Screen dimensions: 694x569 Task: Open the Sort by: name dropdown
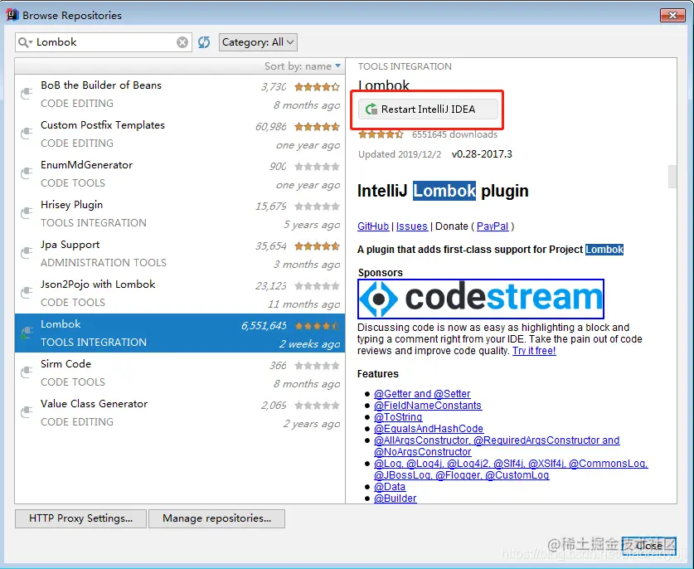point(303,66)
